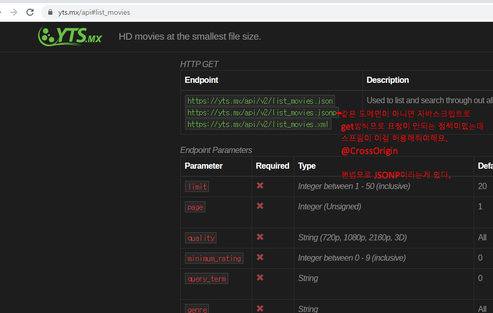
Task: Click the red X in minimum_rating row
Action: tap(260, 258)
